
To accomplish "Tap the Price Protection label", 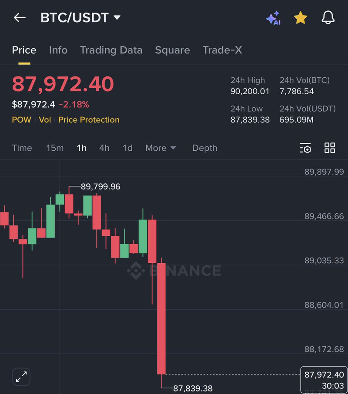I will [x=89, y=120].
